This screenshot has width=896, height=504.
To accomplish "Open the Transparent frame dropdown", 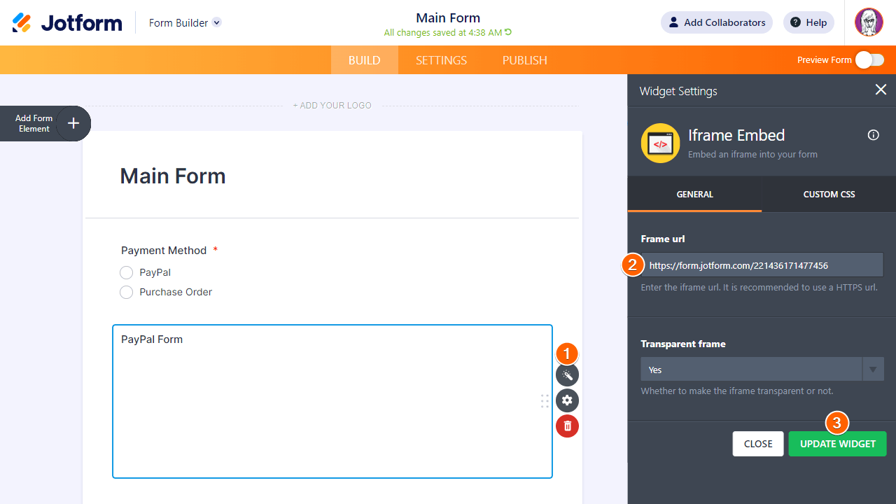I will click(x=762, y=369).
